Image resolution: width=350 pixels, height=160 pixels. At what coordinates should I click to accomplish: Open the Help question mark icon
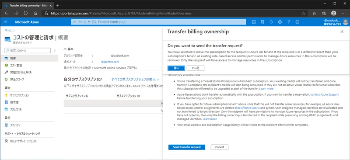[x=289, y=22]
